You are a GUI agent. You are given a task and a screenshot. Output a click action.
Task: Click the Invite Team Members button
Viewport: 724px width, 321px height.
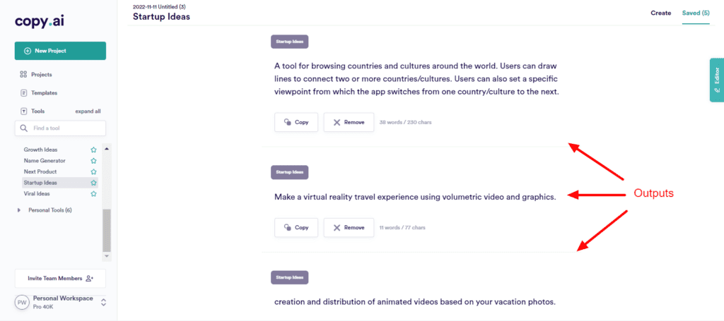(61, 278)
